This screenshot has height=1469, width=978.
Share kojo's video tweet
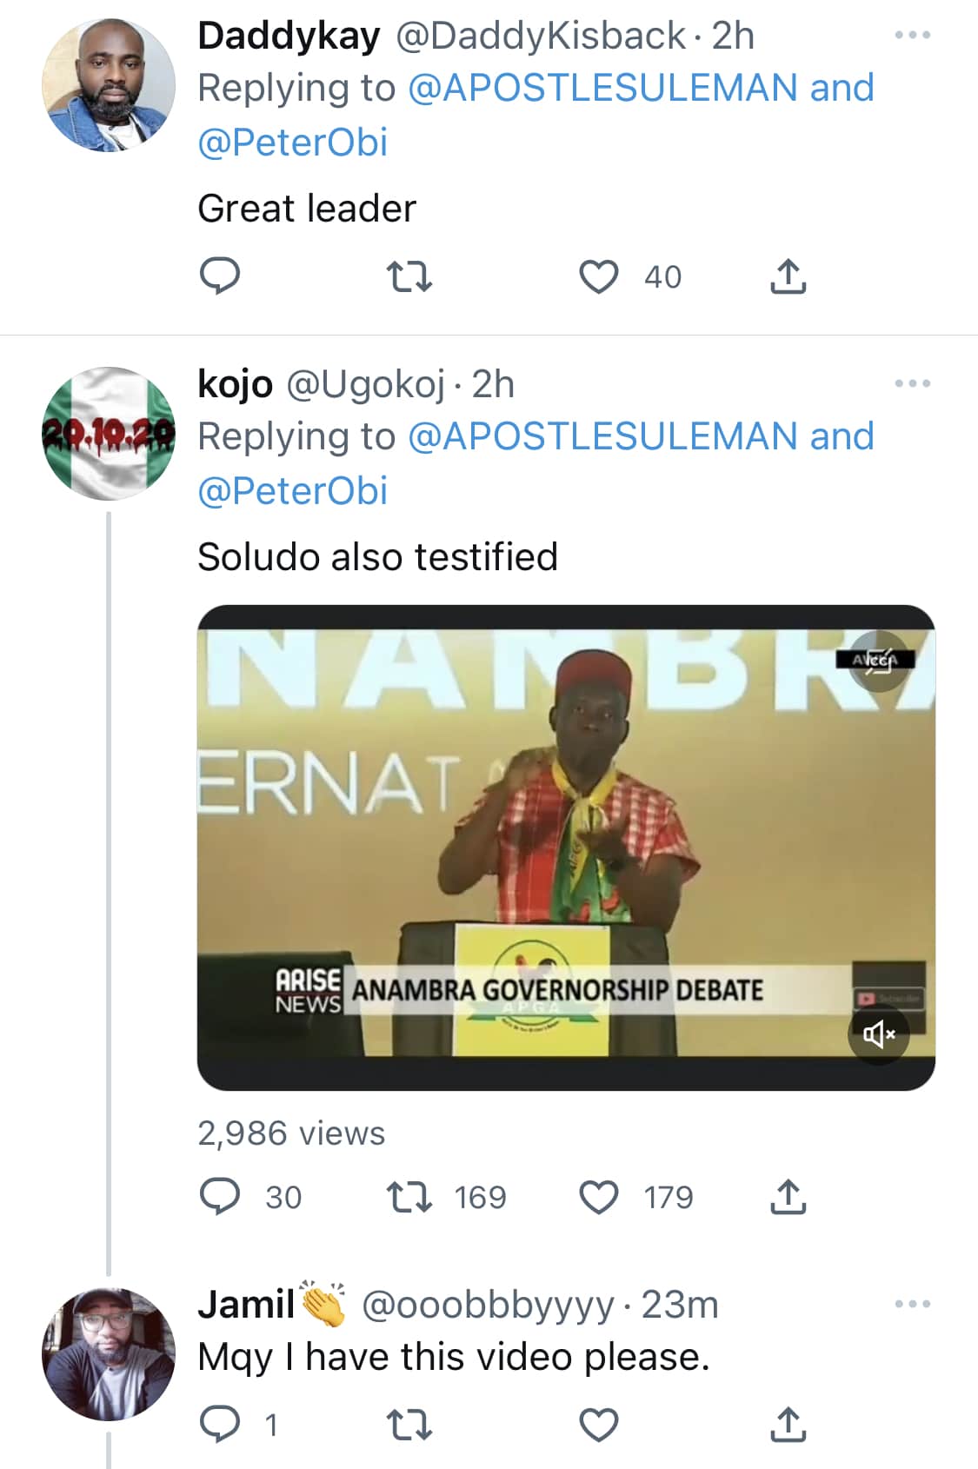tap(788, 1198)
